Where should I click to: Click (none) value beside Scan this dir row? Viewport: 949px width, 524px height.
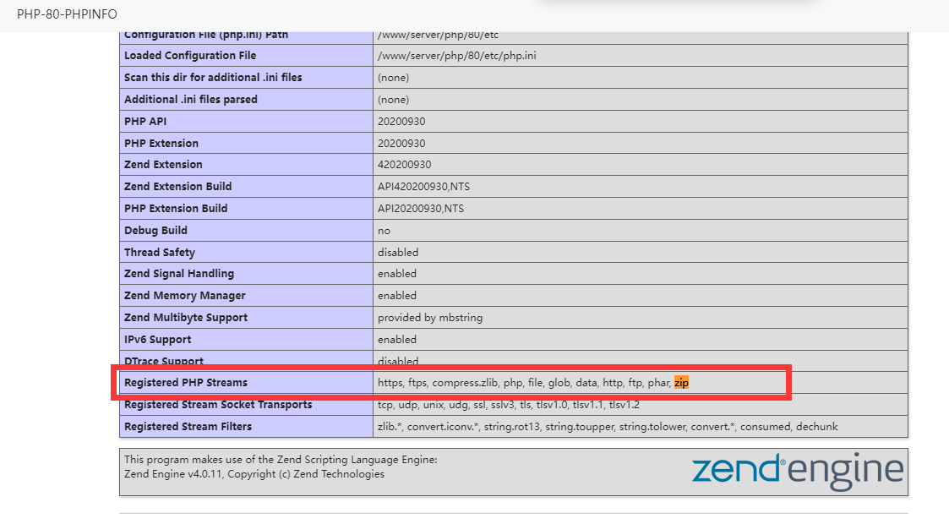point(394,78)
